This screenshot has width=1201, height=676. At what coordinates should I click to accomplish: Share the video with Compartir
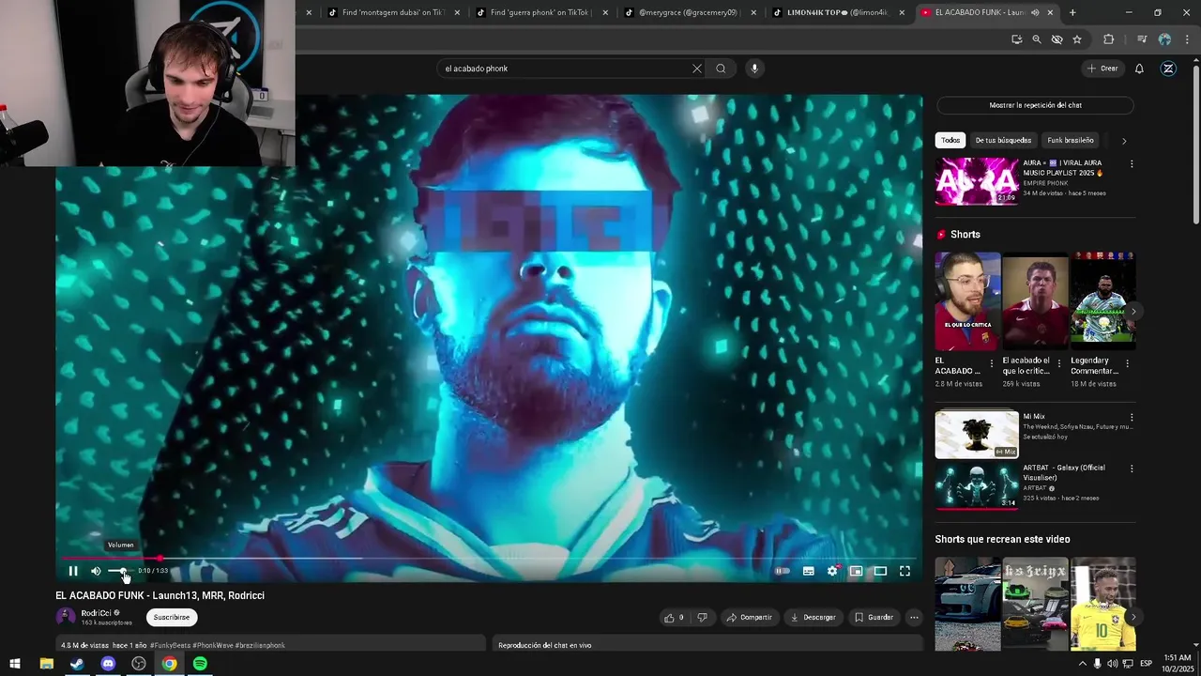tap(750, 617)
